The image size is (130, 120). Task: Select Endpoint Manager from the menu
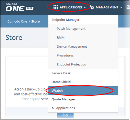tap(83, 20)
